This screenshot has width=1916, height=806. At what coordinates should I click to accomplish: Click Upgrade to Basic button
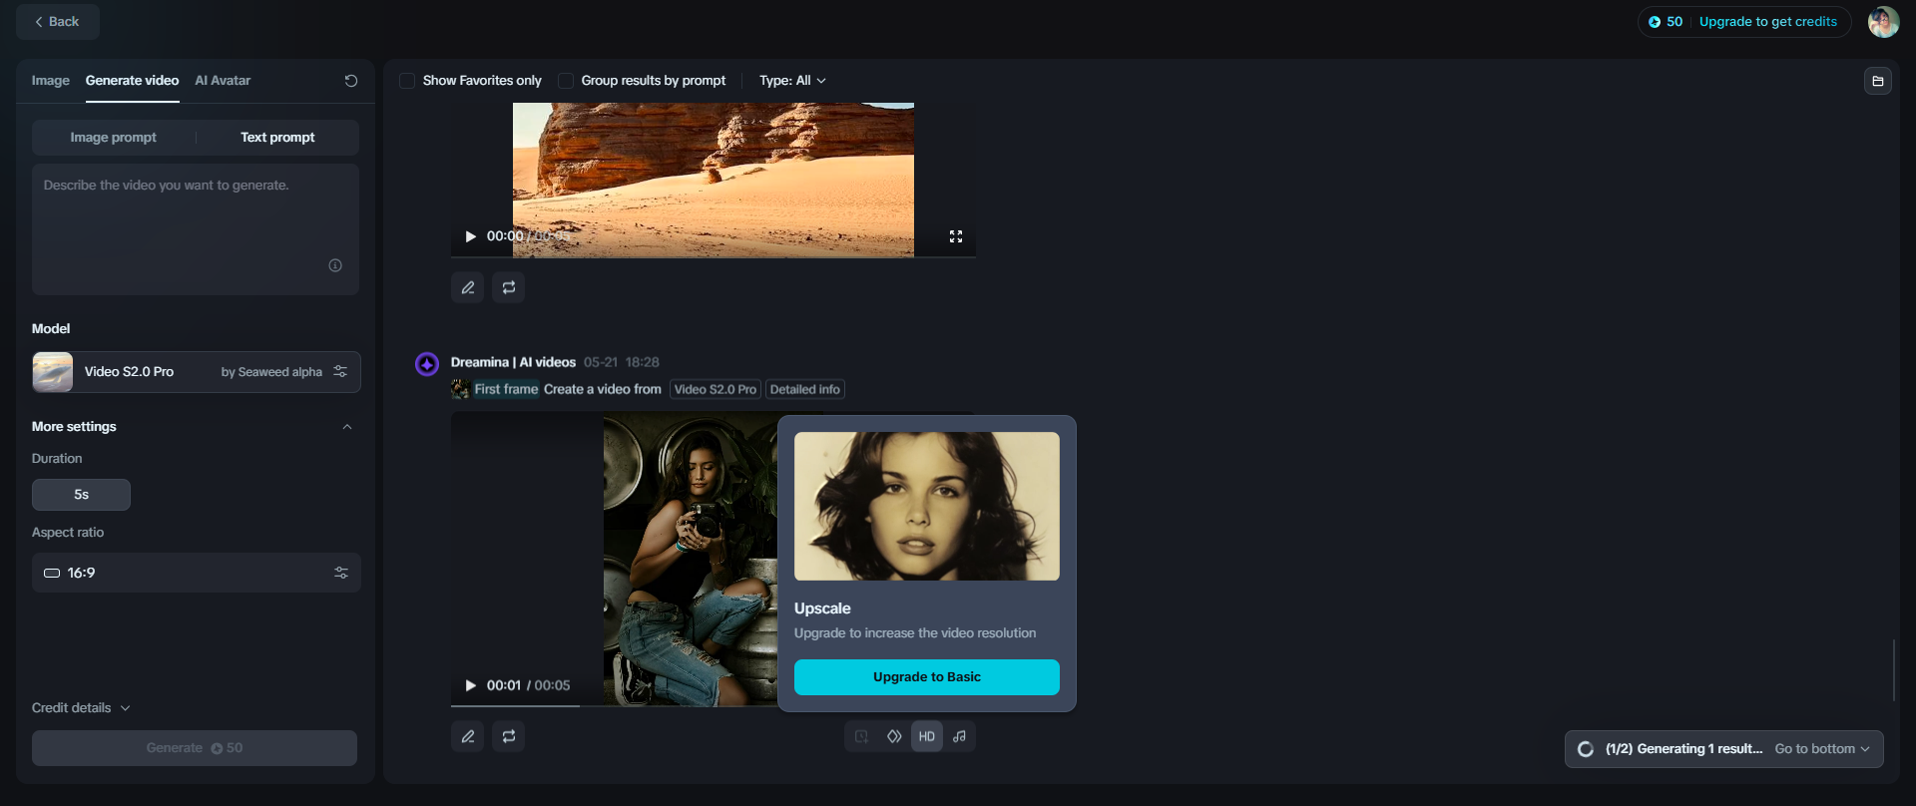tap(927, 677)
